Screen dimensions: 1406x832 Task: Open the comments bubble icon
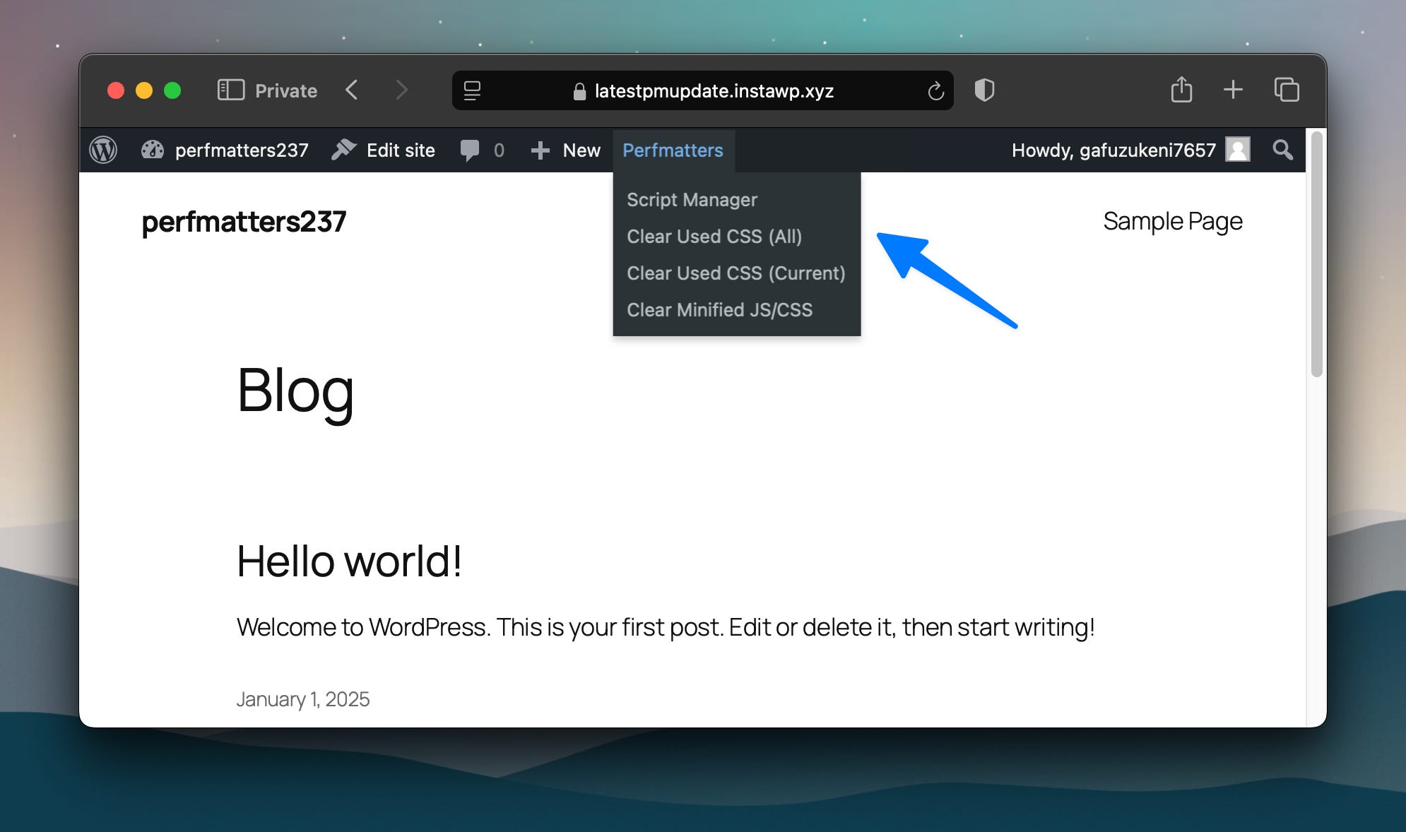click(x=469, y=150)
